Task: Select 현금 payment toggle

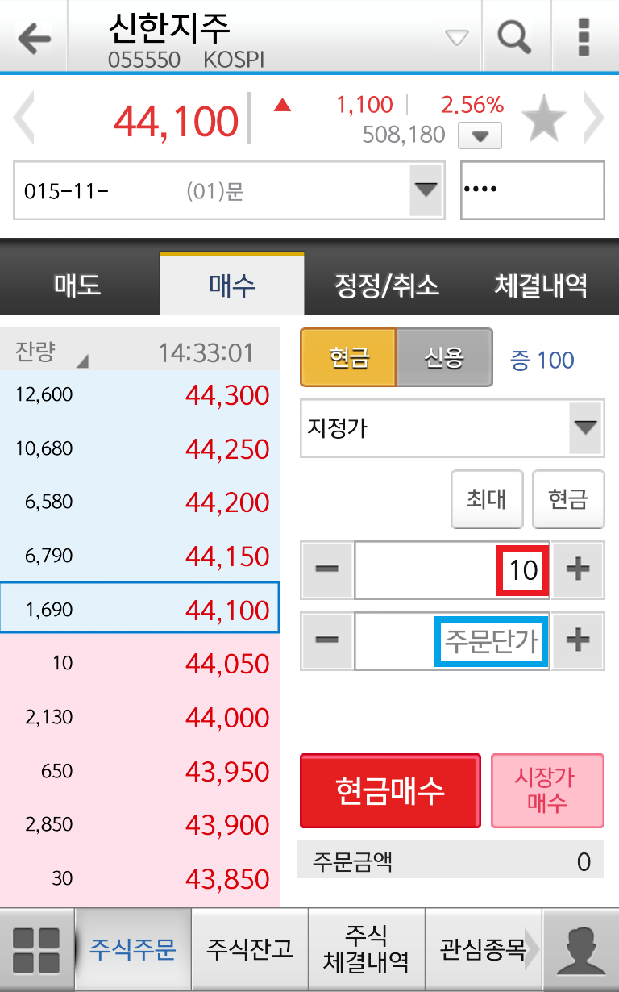Action: click(348, 357)
